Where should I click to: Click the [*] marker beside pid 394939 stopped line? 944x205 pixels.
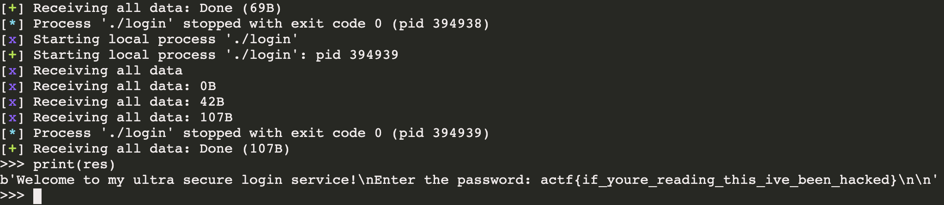point(12,133)
